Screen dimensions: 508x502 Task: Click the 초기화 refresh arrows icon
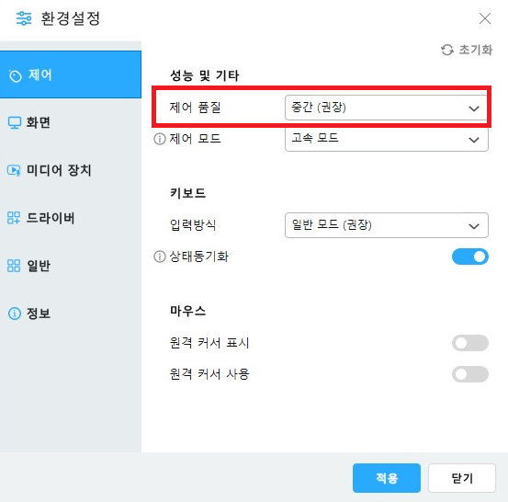pos(447,50)
